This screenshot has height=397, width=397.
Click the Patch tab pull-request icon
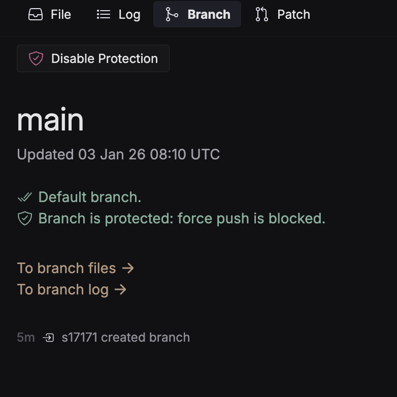pyautogui.click(x=262, y=14)
